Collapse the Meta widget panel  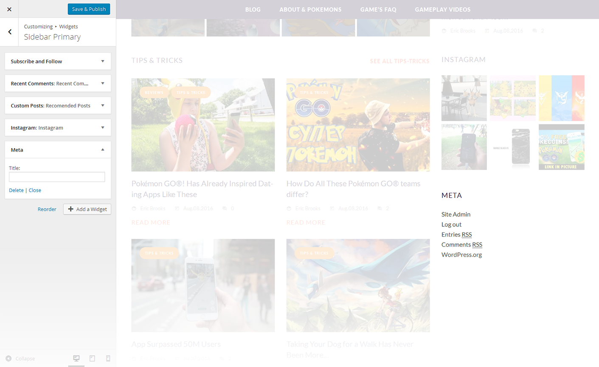102,150
